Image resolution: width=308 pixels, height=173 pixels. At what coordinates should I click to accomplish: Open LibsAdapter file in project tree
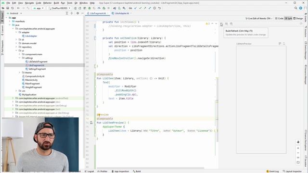tap(31, 36)
